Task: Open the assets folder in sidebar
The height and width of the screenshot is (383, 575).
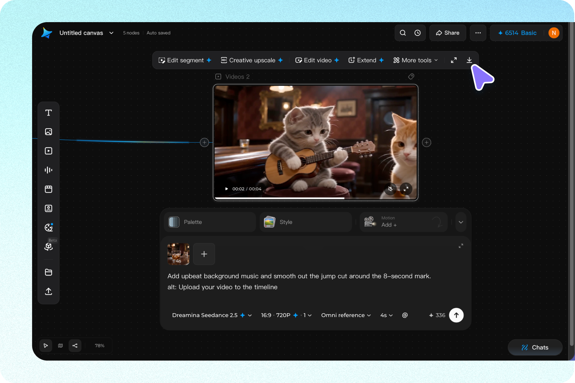Action: pos(48,272)
